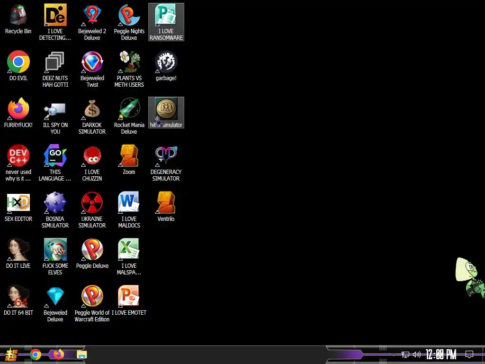Open the HxD hex editor shortcut
Viewport: 485px width, 364px height.
coord(18,207)
